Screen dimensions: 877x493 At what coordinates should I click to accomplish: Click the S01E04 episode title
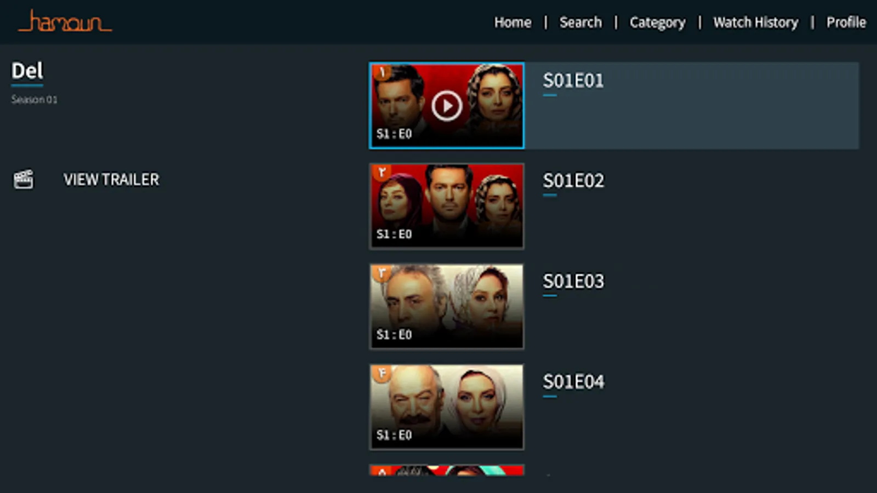click(x=573, y=382)
